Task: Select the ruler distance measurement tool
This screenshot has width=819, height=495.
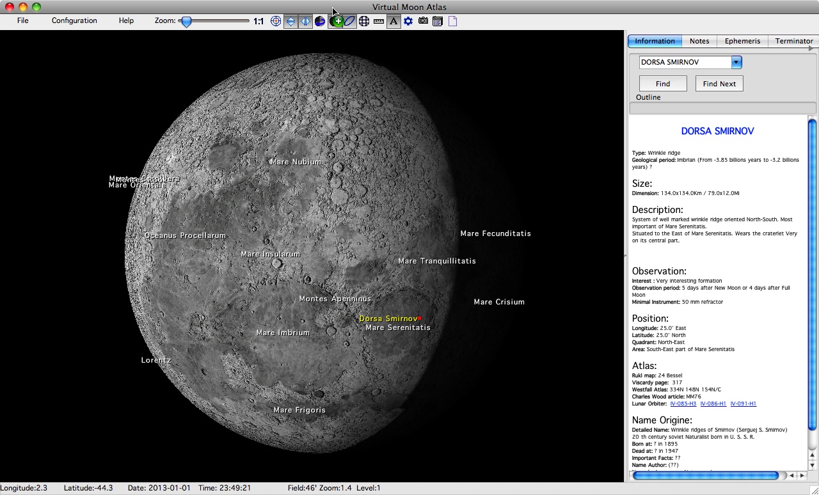Action: click(x=379, y=21)
